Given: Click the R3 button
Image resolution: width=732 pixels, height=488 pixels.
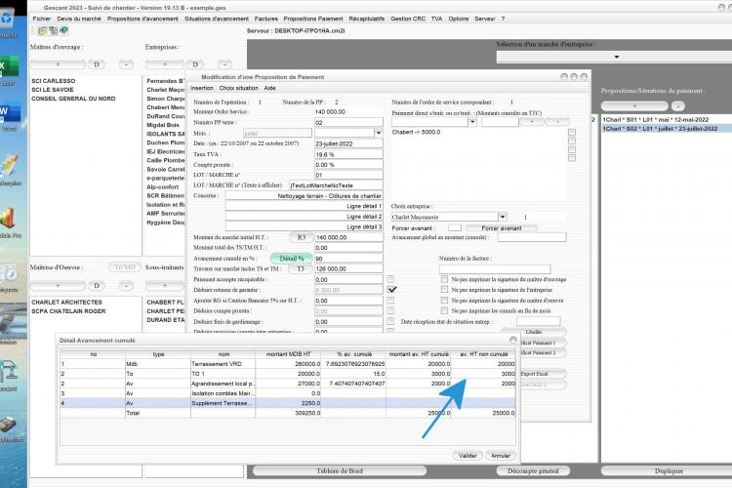Looking at the screenshot, I should tap(302, 237).
